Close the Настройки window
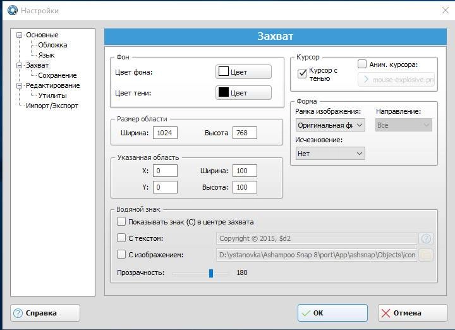This screenshot has height=330, width=455. [x=445, y=11]
